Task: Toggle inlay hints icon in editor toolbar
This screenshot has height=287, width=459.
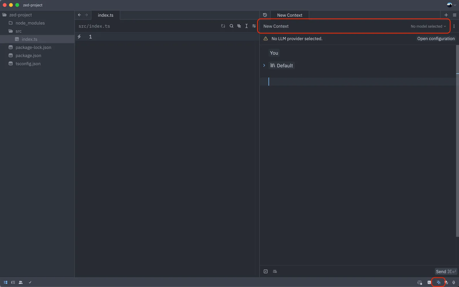Action: (223, 26)
